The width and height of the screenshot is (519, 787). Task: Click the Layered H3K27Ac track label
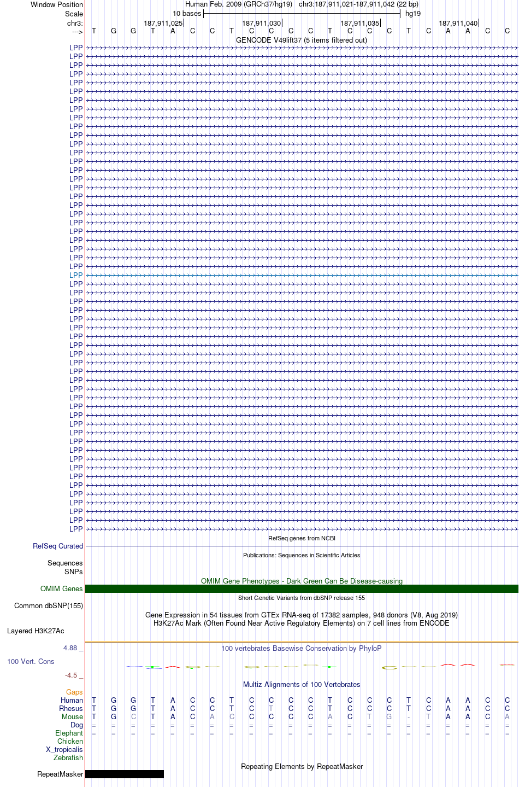pos(36,631)
